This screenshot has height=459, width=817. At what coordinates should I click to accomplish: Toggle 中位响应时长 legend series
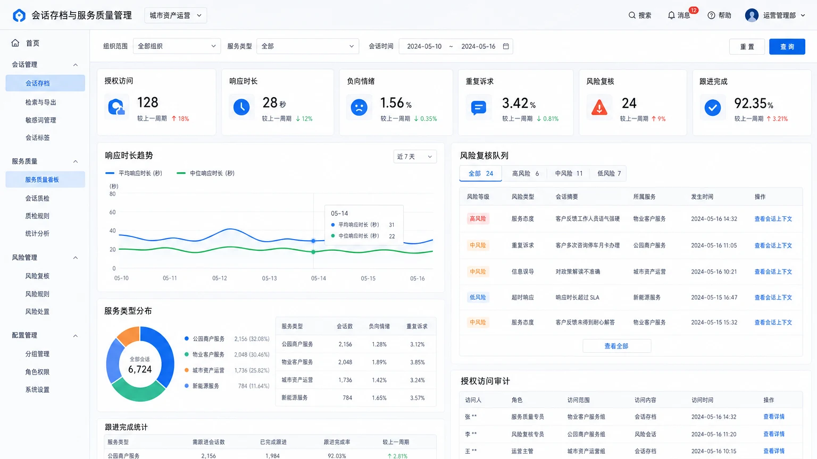(x=205, y=173)
